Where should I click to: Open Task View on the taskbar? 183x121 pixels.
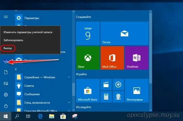point(28,116)
